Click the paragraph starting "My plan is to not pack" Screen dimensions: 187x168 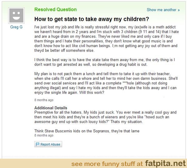(106, 82)
